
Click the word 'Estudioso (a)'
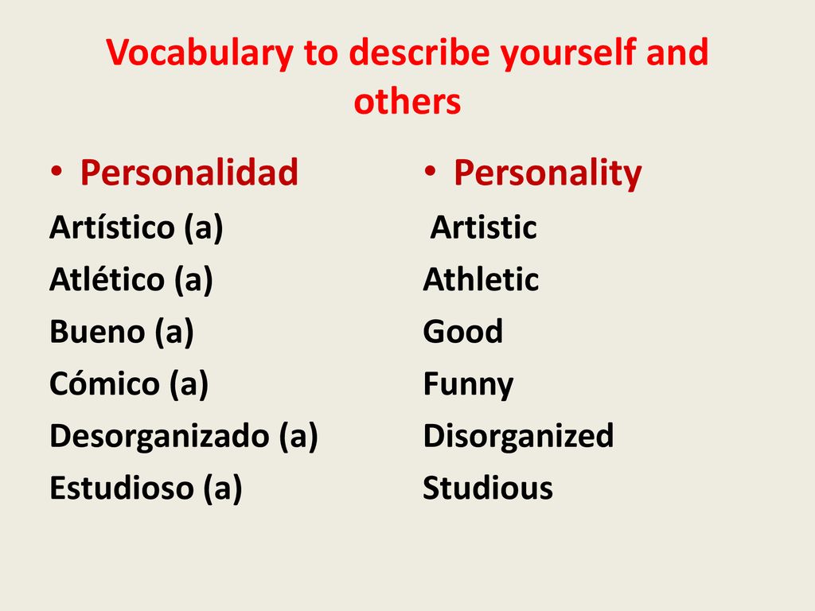click(x=146, y=488)
